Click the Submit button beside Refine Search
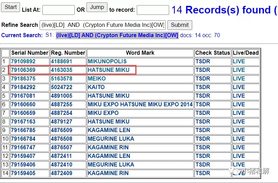This screenshot has height=183, width=278. tap(179, 25)
